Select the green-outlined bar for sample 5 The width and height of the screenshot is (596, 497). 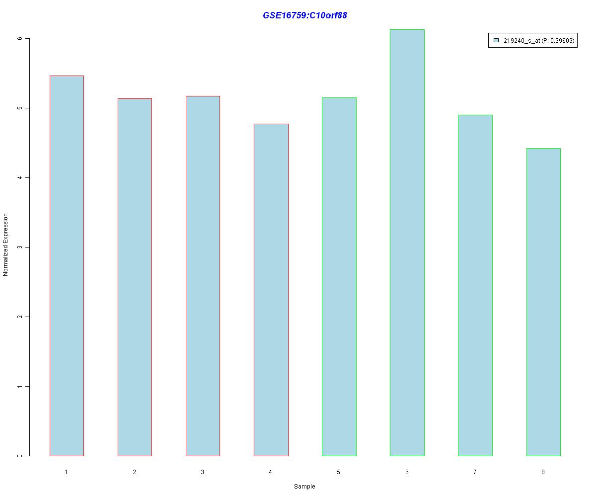pyautogui.click(x=339, y=277)
